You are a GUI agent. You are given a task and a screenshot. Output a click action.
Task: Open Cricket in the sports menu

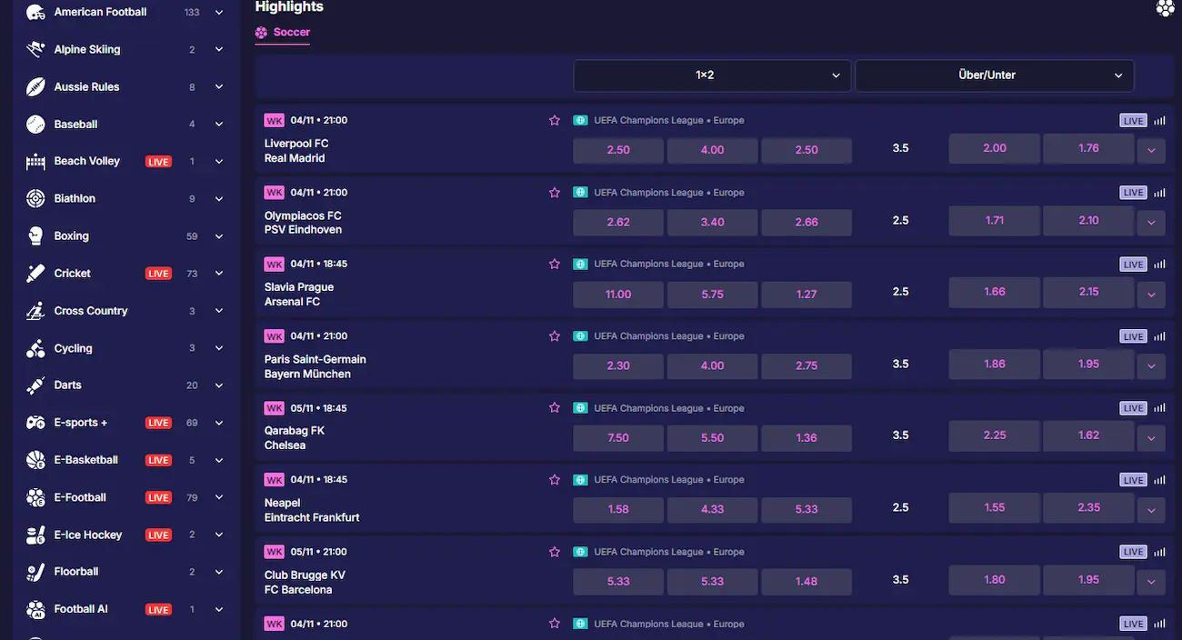click(73, 274)
